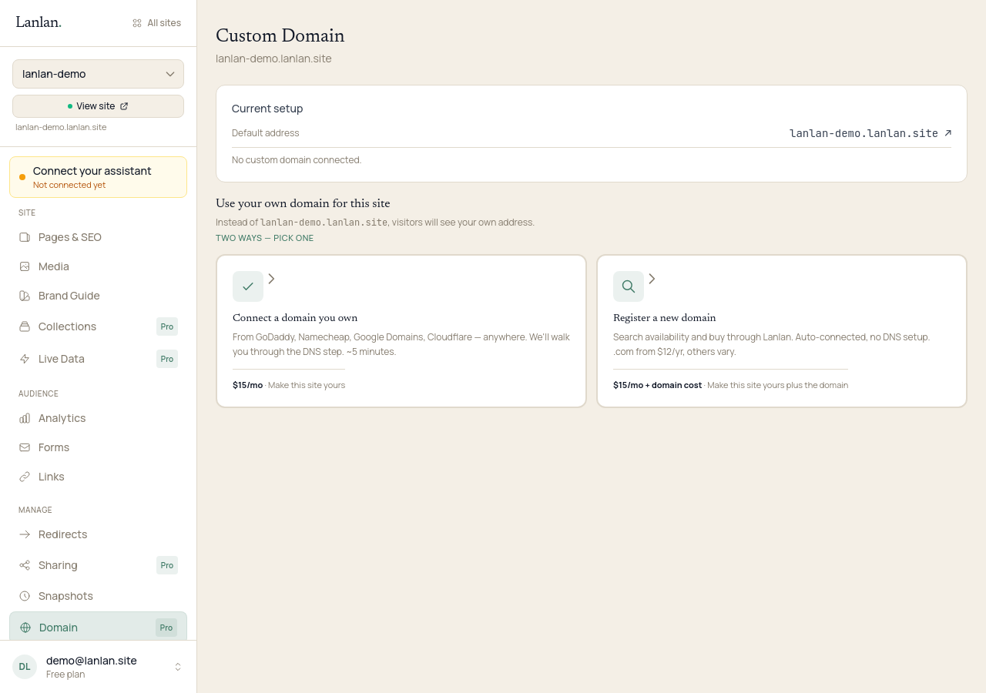Image resolution: width=986 pixels, height=693 pixels.
Task: Open Forms
Action: tap(98, 447)
